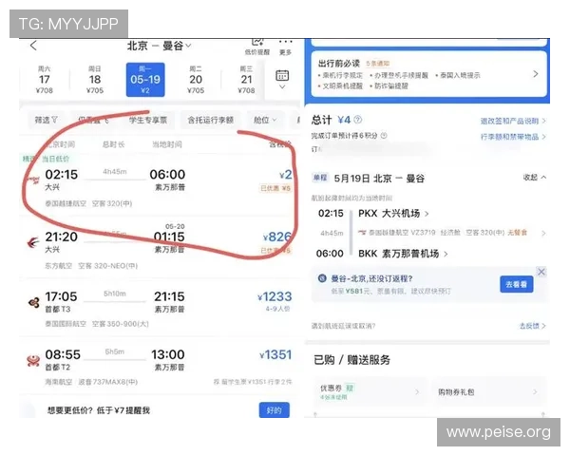570x456 pixels.
Task: Toggle the 含托运行李额 filter chip
Action: click(x=211, y=120)
